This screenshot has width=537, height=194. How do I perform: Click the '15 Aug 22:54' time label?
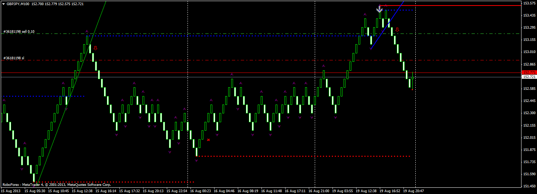[x=177, y=191]
